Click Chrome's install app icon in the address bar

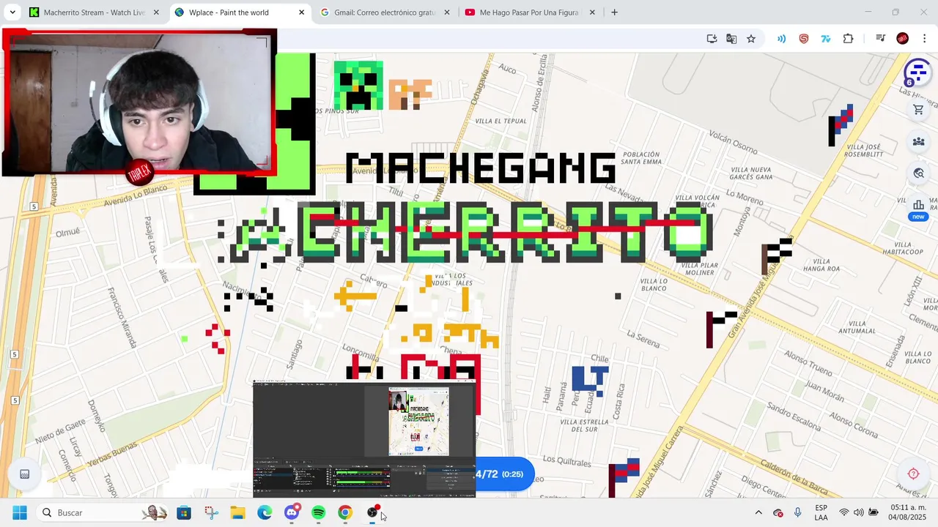(x=712, y=39)
